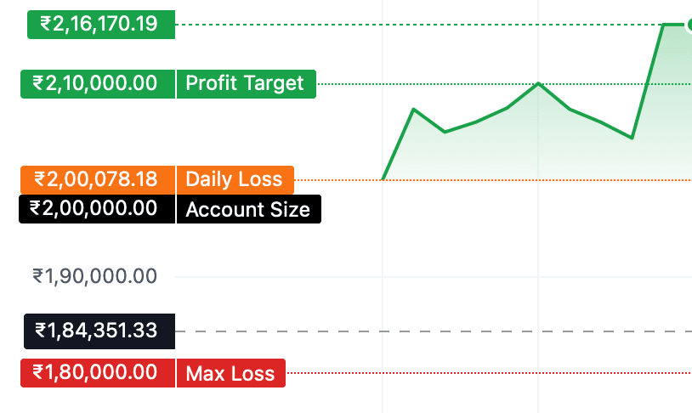
Task: Click the starting point of the green chart line
Action: click(383, 179)
